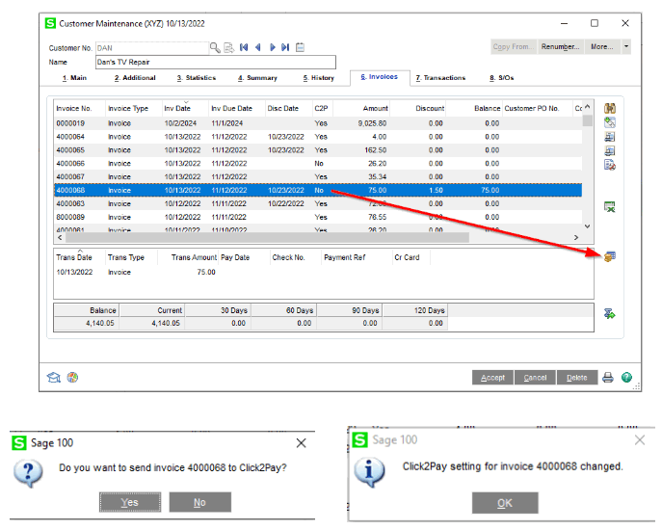Click No in Click2Pay send dialog
Image resolution: width=662 pixels, height=530 pixels.
tap(200, 502)
